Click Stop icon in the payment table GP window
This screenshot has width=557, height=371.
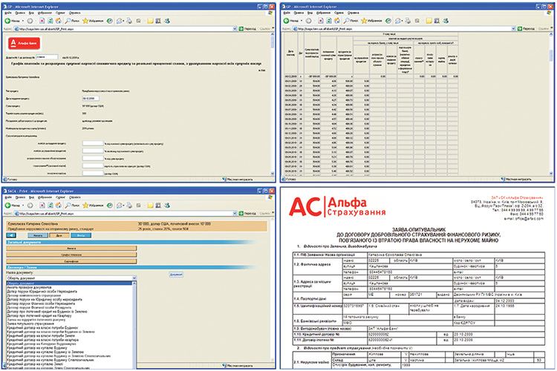320,21
